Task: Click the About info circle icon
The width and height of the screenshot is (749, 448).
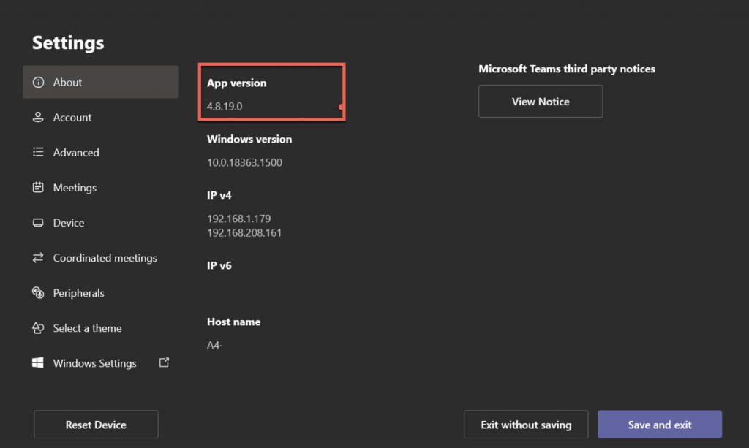Action: click(x=39, y=83)
